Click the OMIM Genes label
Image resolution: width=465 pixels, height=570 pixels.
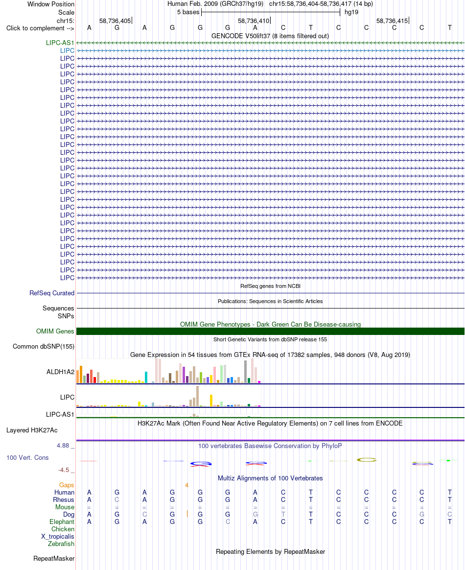point(55,331)
